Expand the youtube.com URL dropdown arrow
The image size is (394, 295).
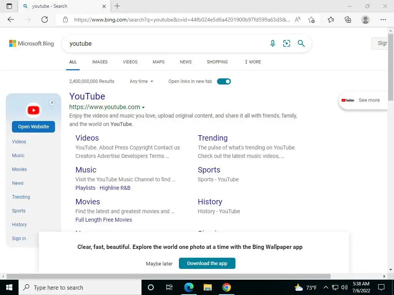(x=143, y=108)
